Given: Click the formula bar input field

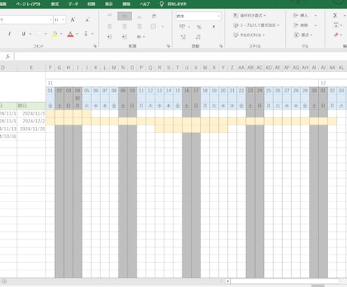Looking at the screenshot, I should (x=180, y=57).
